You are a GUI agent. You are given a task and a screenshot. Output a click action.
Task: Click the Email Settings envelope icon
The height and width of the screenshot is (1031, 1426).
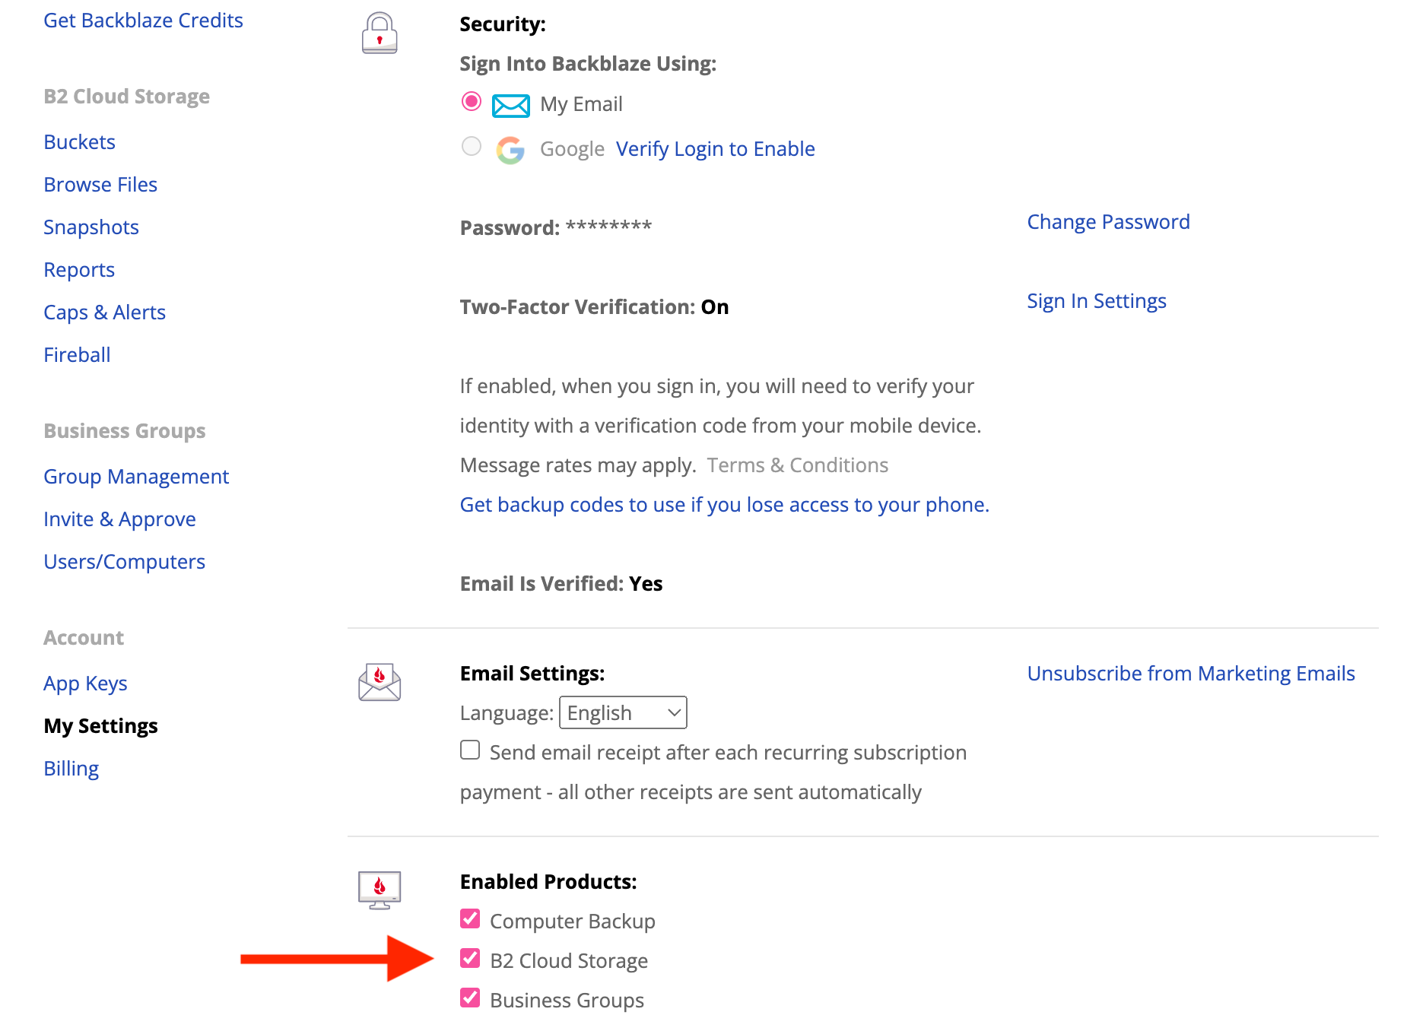pos(380,682)
